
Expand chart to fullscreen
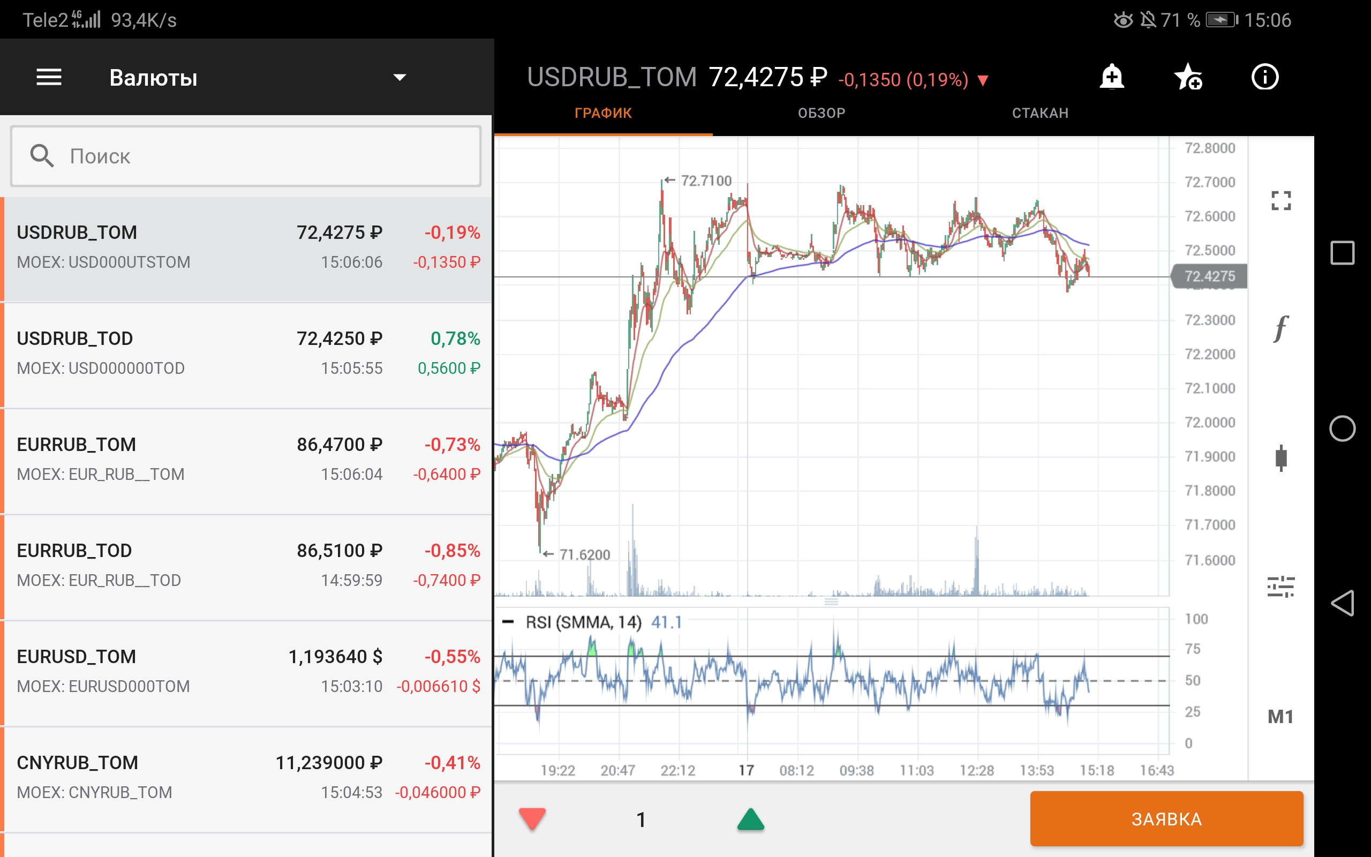pos(1281,200)
